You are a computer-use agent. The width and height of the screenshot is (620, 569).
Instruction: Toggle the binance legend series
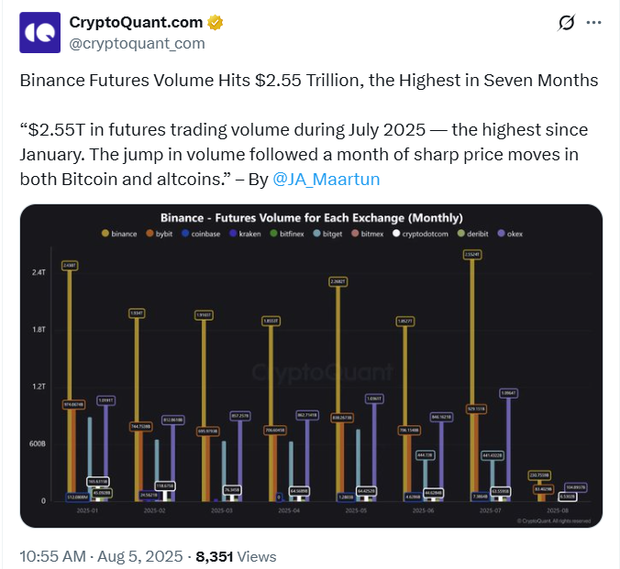[x=118, y=235]
